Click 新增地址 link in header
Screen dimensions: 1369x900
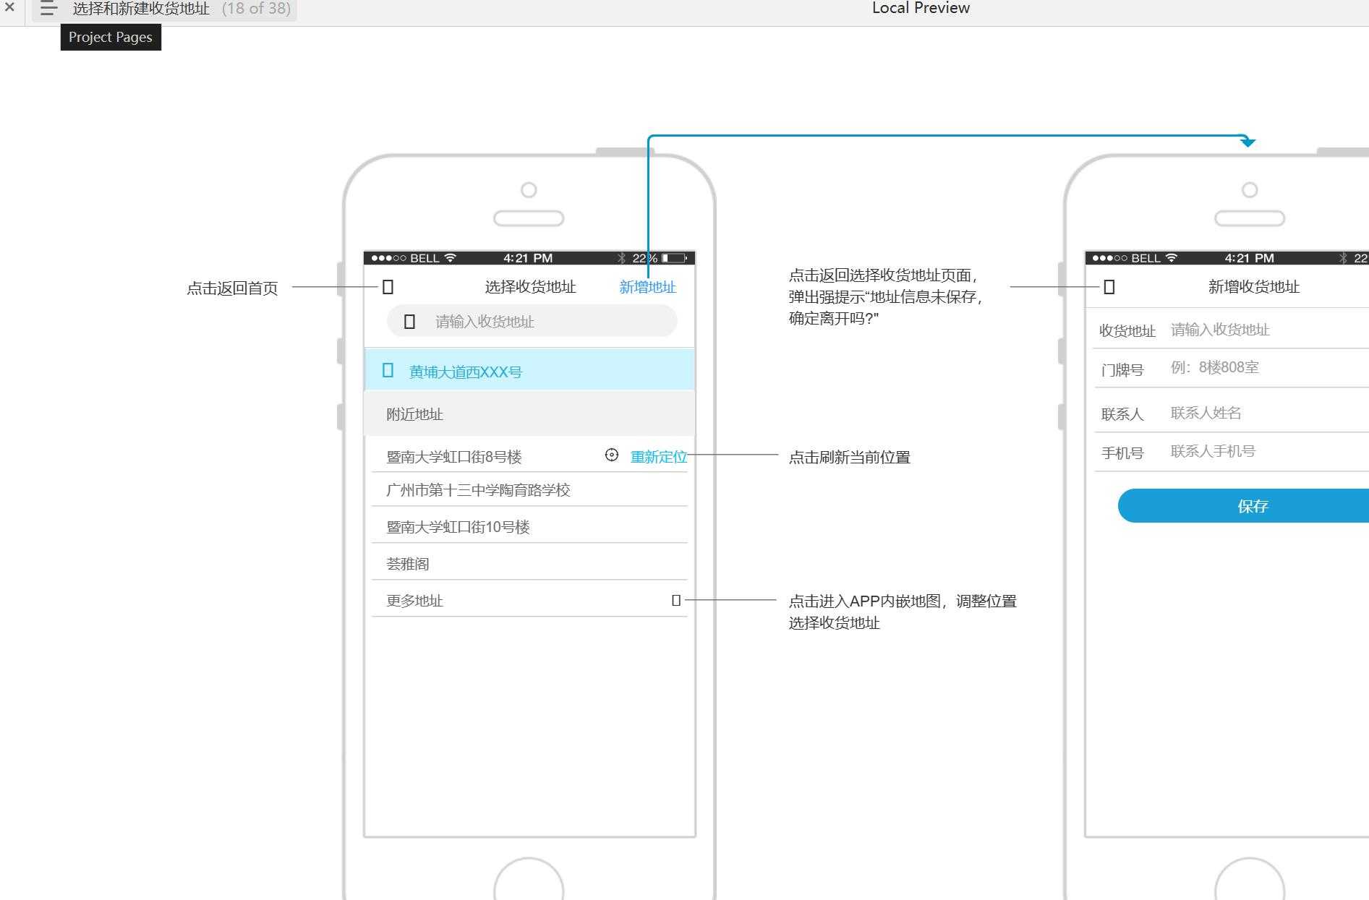point(647,287)
